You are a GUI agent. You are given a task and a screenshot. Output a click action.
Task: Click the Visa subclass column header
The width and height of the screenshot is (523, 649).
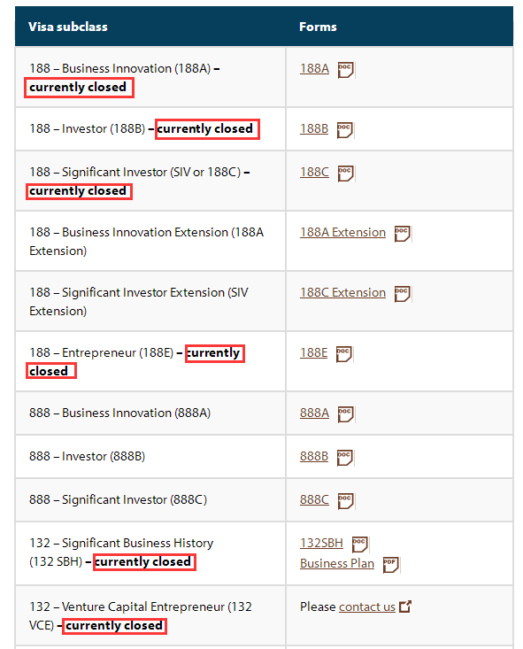(68, 27)
